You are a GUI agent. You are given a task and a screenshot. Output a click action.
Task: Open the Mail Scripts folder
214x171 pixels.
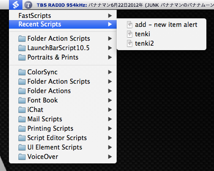[63, 119]
